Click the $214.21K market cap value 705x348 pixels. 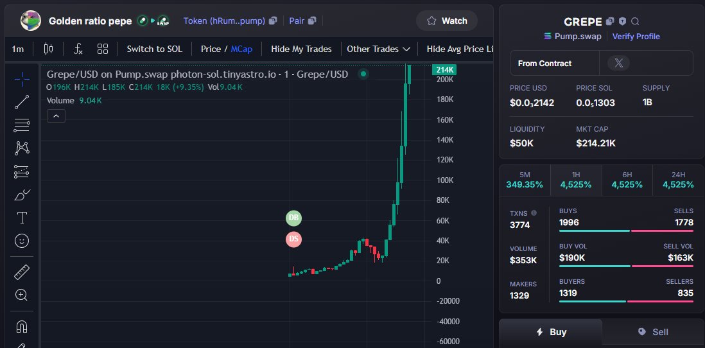coord(596,143)
